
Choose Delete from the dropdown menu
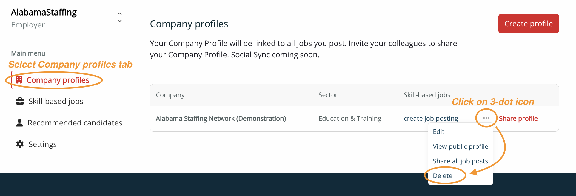tap(442, 176)
